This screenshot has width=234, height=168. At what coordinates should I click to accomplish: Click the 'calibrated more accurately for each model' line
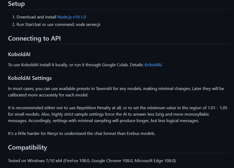click(x=48, y=95)
